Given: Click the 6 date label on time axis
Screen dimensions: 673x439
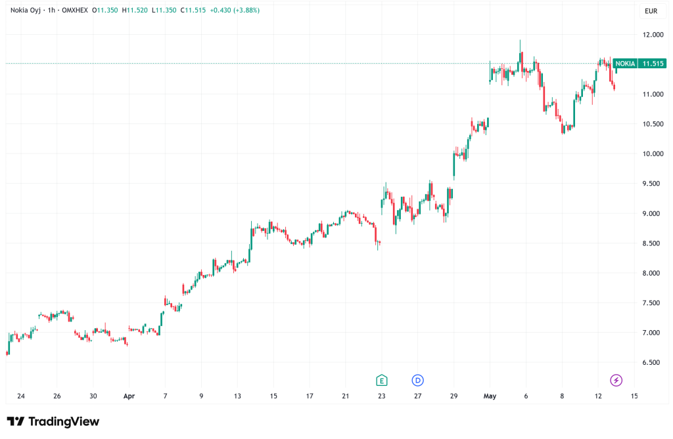Looking at the screenshot, I should coord(526,396).
